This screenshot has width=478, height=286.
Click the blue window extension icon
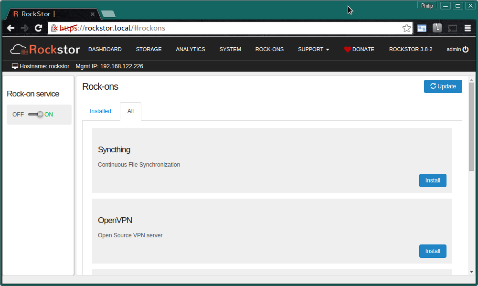click(x=422, y=28)
